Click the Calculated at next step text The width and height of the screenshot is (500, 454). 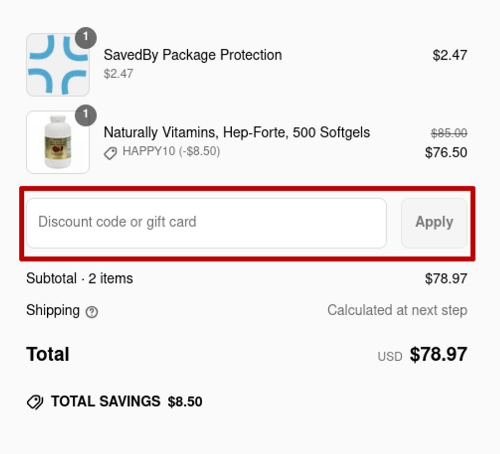coord(397,310)
